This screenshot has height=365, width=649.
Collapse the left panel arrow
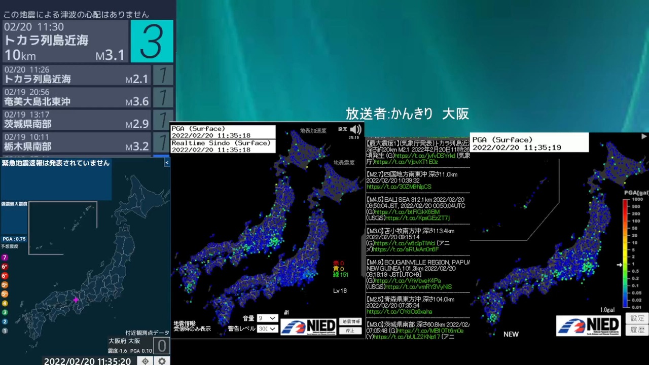[x=167, y=163]
